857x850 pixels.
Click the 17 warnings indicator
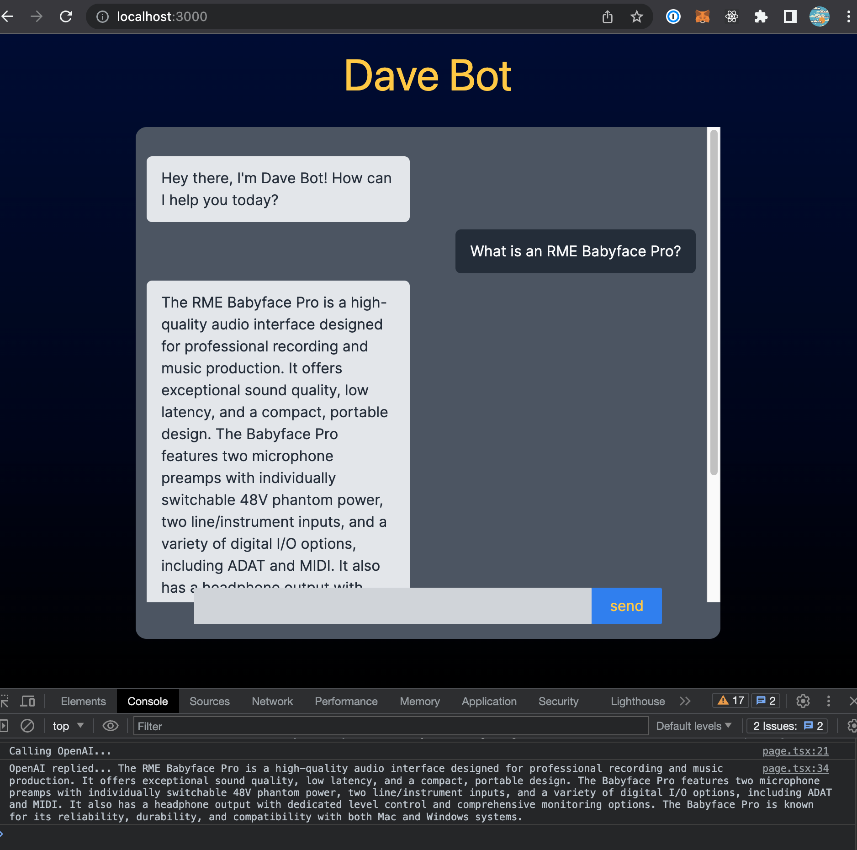[x=730, y=701]
